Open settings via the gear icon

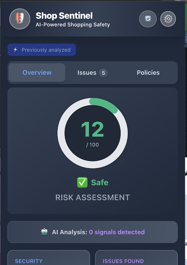pos(168,19)
